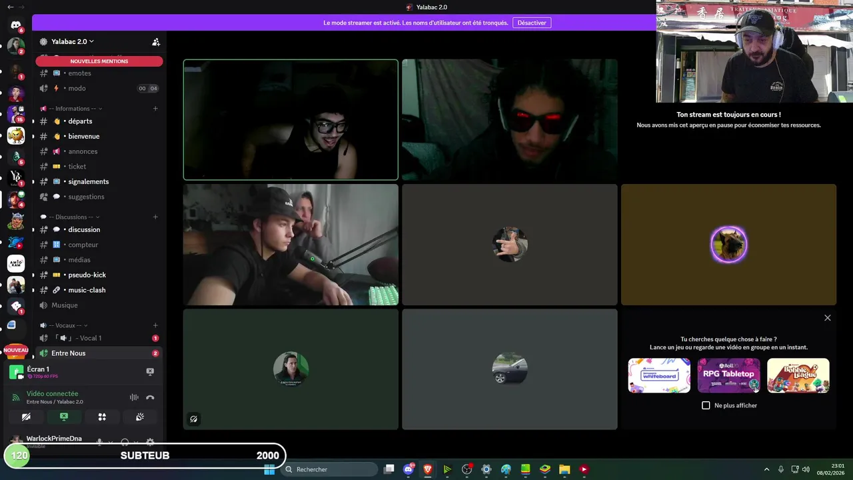Mute the microphone in user panel
The image size is (853, 480).
pos(100,442)
